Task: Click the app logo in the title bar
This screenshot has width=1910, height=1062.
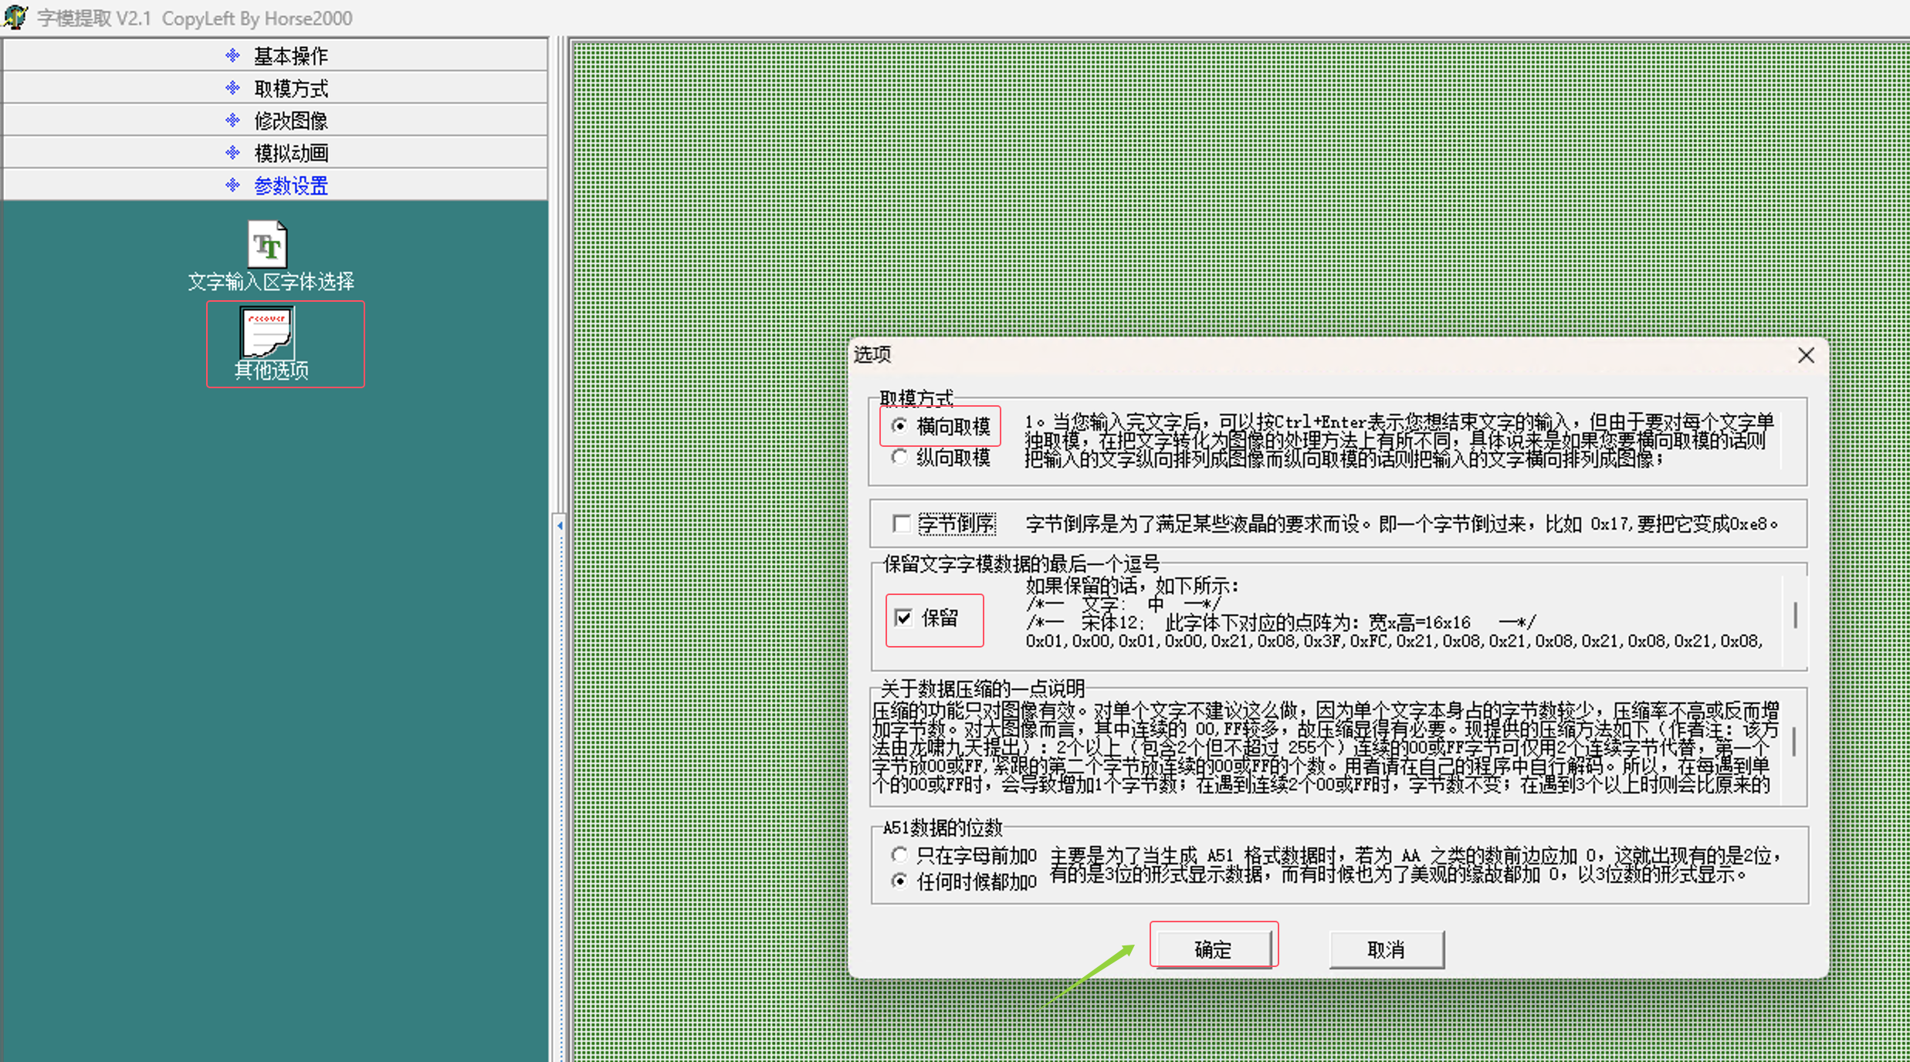Action: click(x=15, y=17)
